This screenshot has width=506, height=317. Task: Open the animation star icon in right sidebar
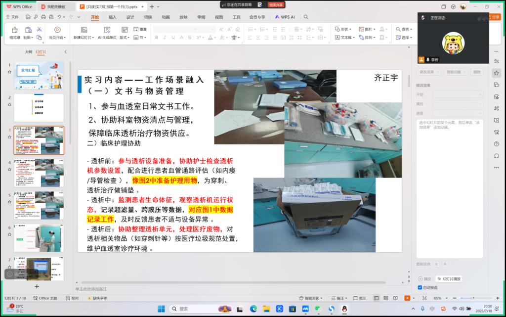[496, 73]
